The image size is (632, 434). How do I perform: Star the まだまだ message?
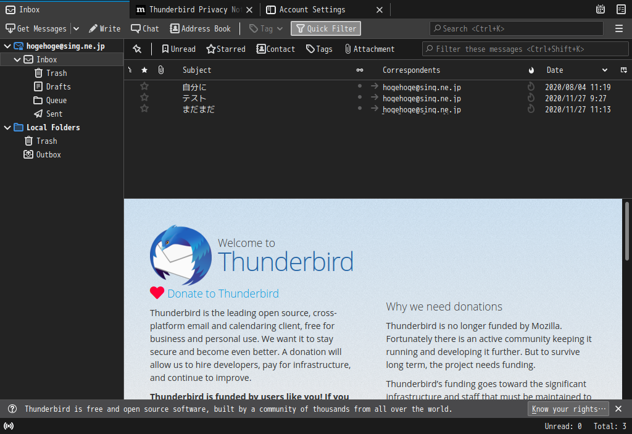click(x=144, y=109)
